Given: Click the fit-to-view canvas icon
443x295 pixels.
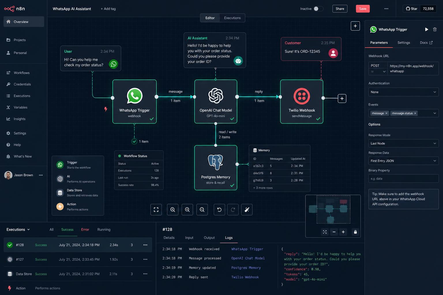Looking at the screenshot, I should coord(156,209).
